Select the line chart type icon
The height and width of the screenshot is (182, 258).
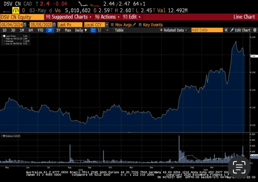pyautogui.click(x=93, y=30)
